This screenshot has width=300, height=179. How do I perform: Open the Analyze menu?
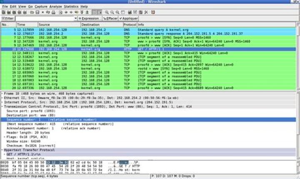(x=56, y=7)
